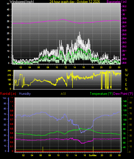Click the 1.1 value on red rainfall axis
Screen dimensions: 134x159
point(12,102)
